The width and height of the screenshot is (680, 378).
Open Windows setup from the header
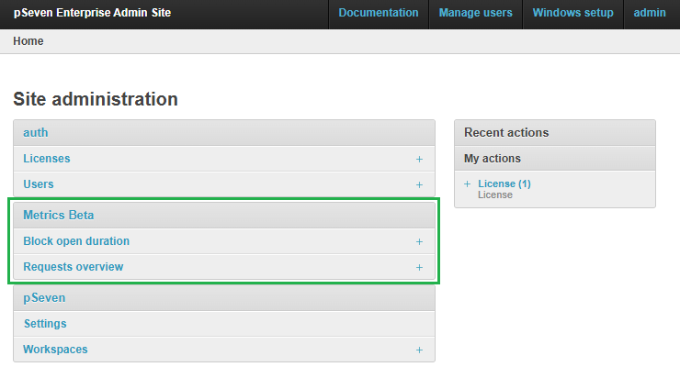[x=572, y=13]
